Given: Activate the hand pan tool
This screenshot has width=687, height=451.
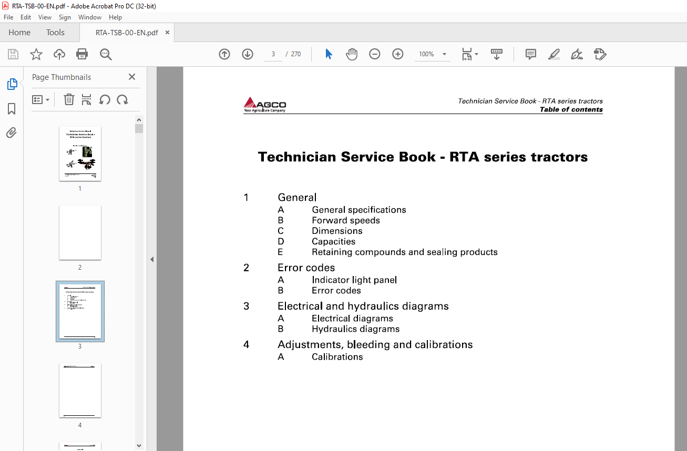Looking at the screenshot, I should click(x=352, y=54).
